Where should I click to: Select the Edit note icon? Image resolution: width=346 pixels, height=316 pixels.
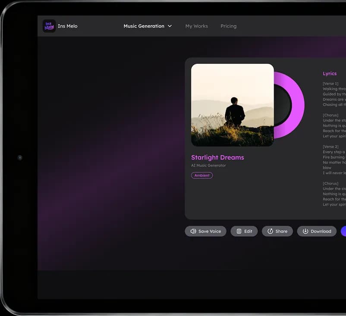pyautogui.click(x=239, y=231)
